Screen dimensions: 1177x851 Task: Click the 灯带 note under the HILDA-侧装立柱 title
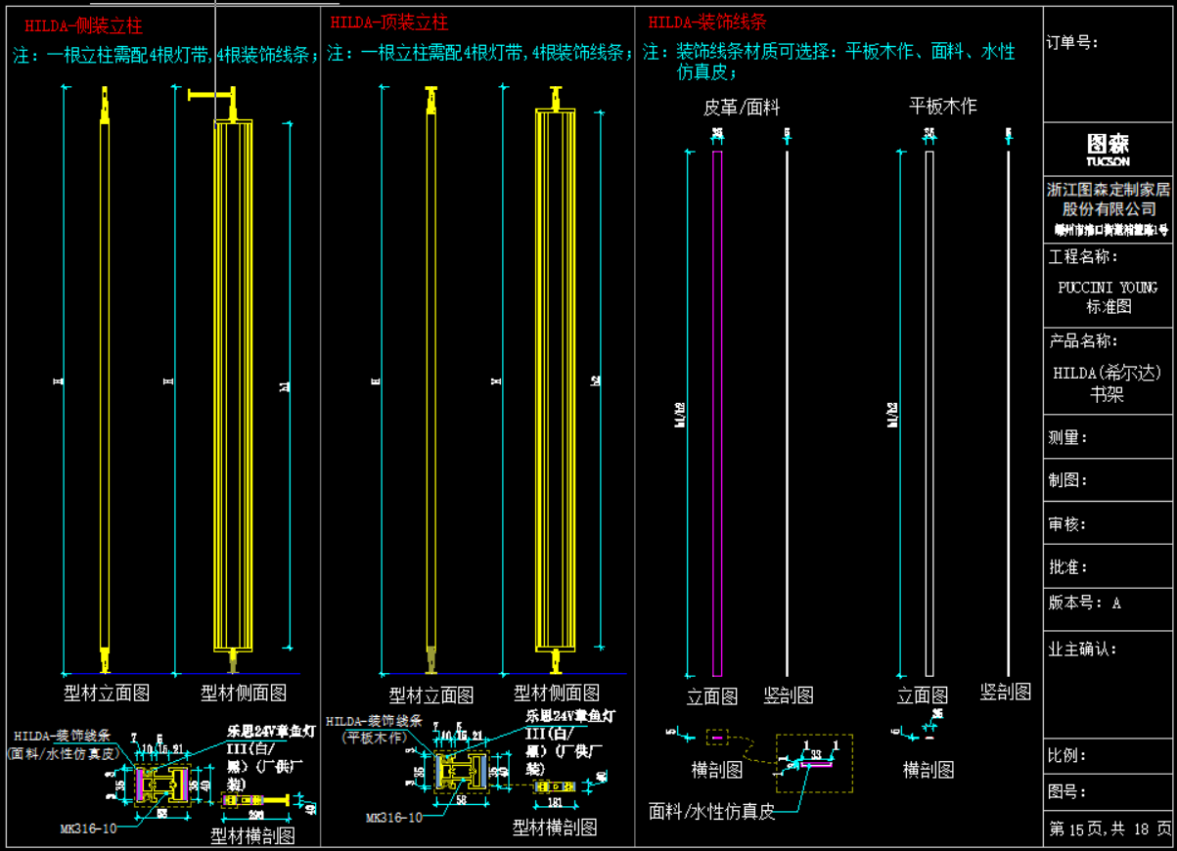point(165,55)
